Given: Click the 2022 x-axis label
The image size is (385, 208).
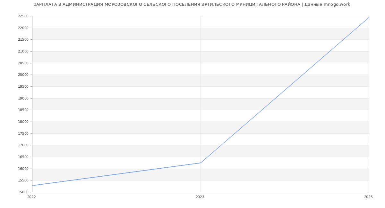Looking at the screenshot, I should pyautogui.click(x=32, y=197).
